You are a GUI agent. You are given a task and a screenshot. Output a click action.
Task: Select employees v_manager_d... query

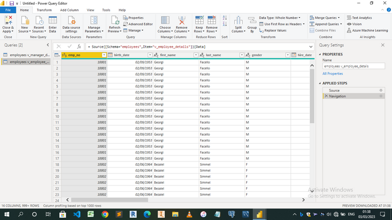(26, 55)
